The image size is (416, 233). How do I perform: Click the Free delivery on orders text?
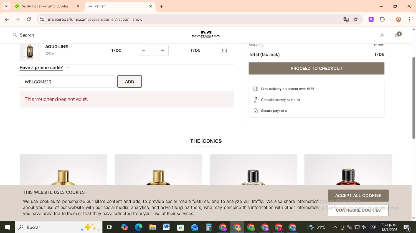click(288, 89)
